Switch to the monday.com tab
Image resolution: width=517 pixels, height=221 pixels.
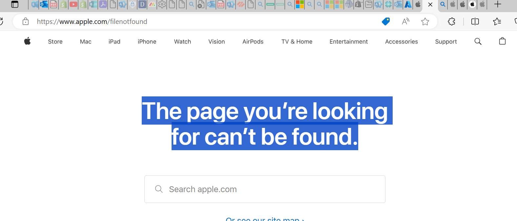pos(152,5)
